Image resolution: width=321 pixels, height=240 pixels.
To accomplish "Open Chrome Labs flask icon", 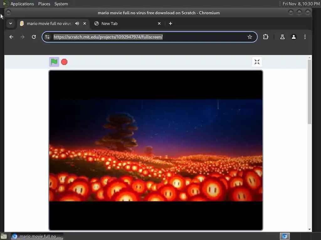I will [282, 37].
